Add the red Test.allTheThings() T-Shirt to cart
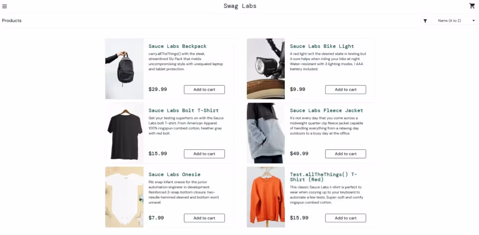Image resolution: width=479 pixels, height=235 pixels. 346,218
